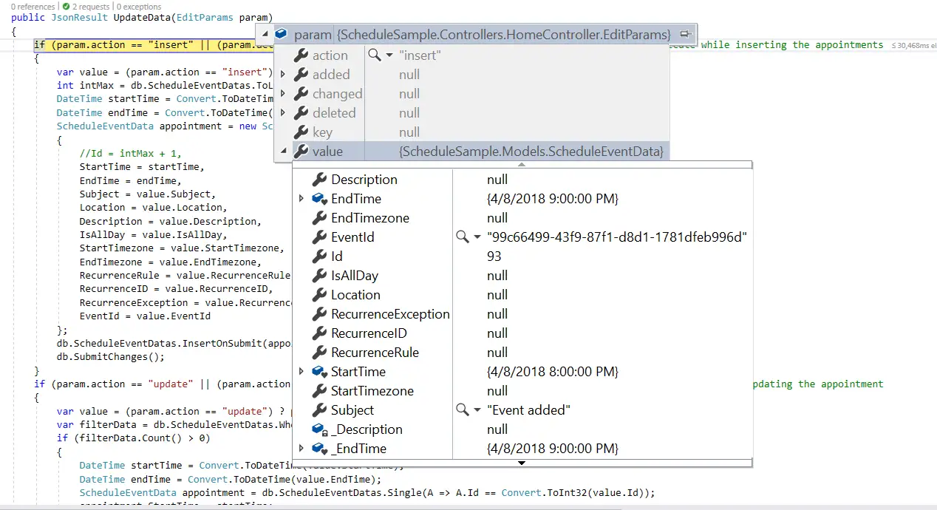This screenshot has height=510, width=937.
Task: Click the pin icon on param datatip
Action: (685, 34)
